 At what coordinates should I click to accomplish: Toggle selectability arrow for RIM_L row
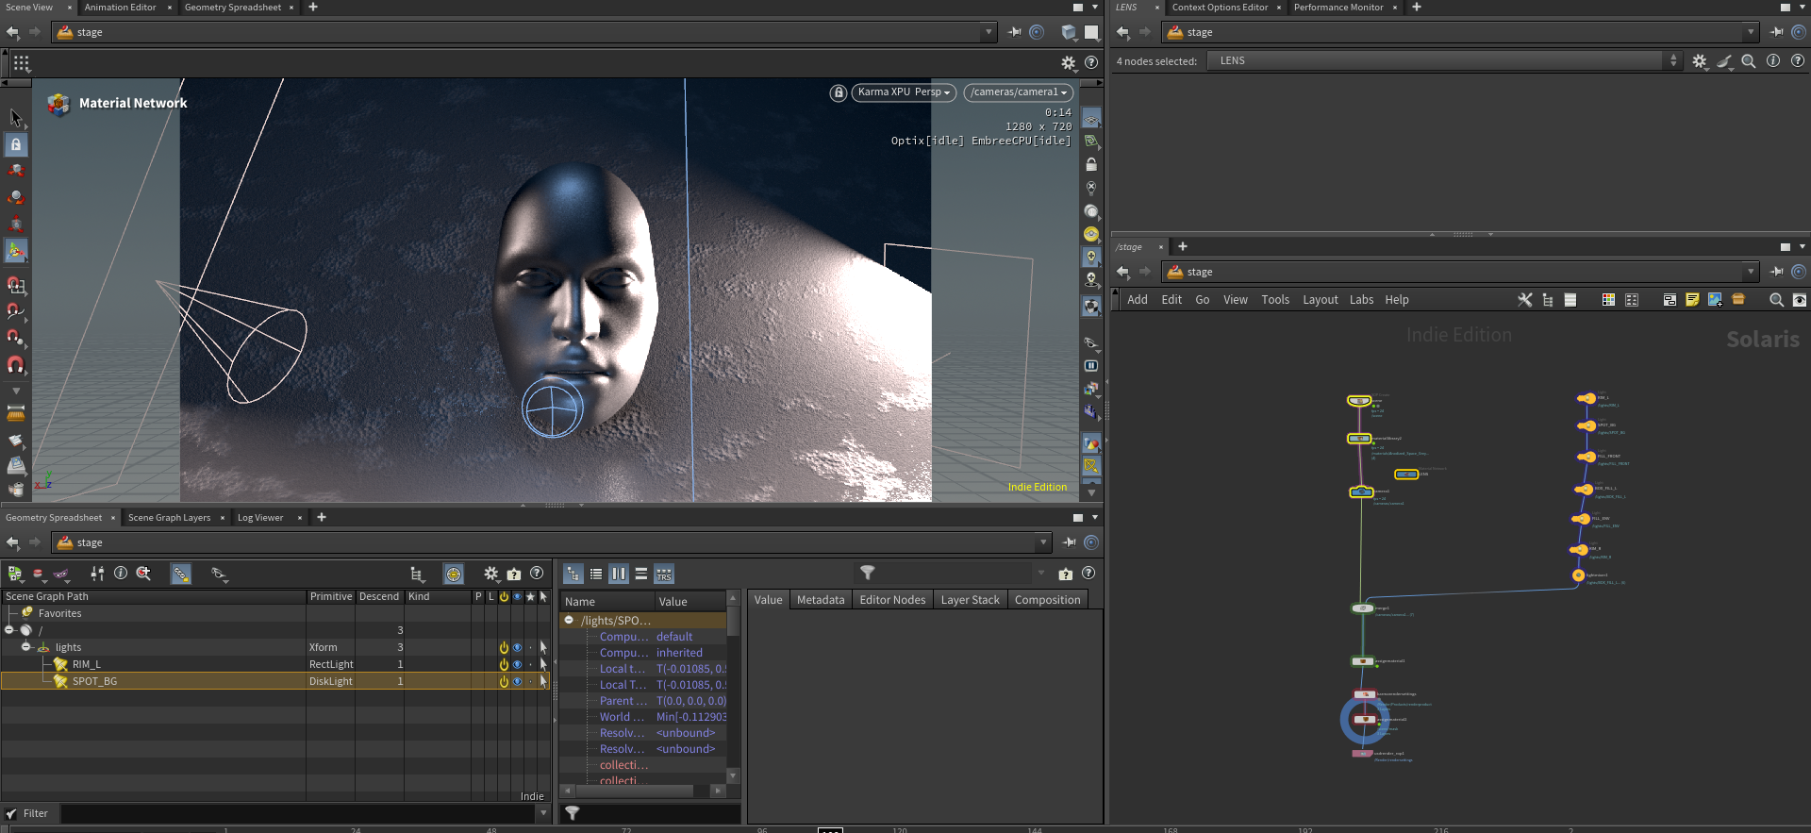pyautogui.click(x=543, y=664)
